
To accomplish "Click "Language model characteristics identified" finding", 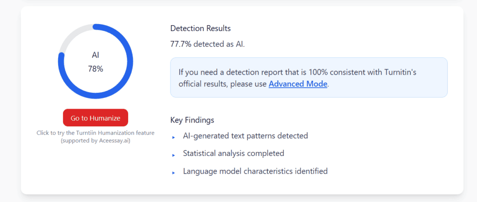I will pyautogui.click(x=255, y=171).
